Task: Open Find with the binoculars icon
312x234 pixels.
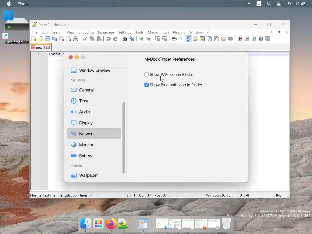Action: [125, 39]
